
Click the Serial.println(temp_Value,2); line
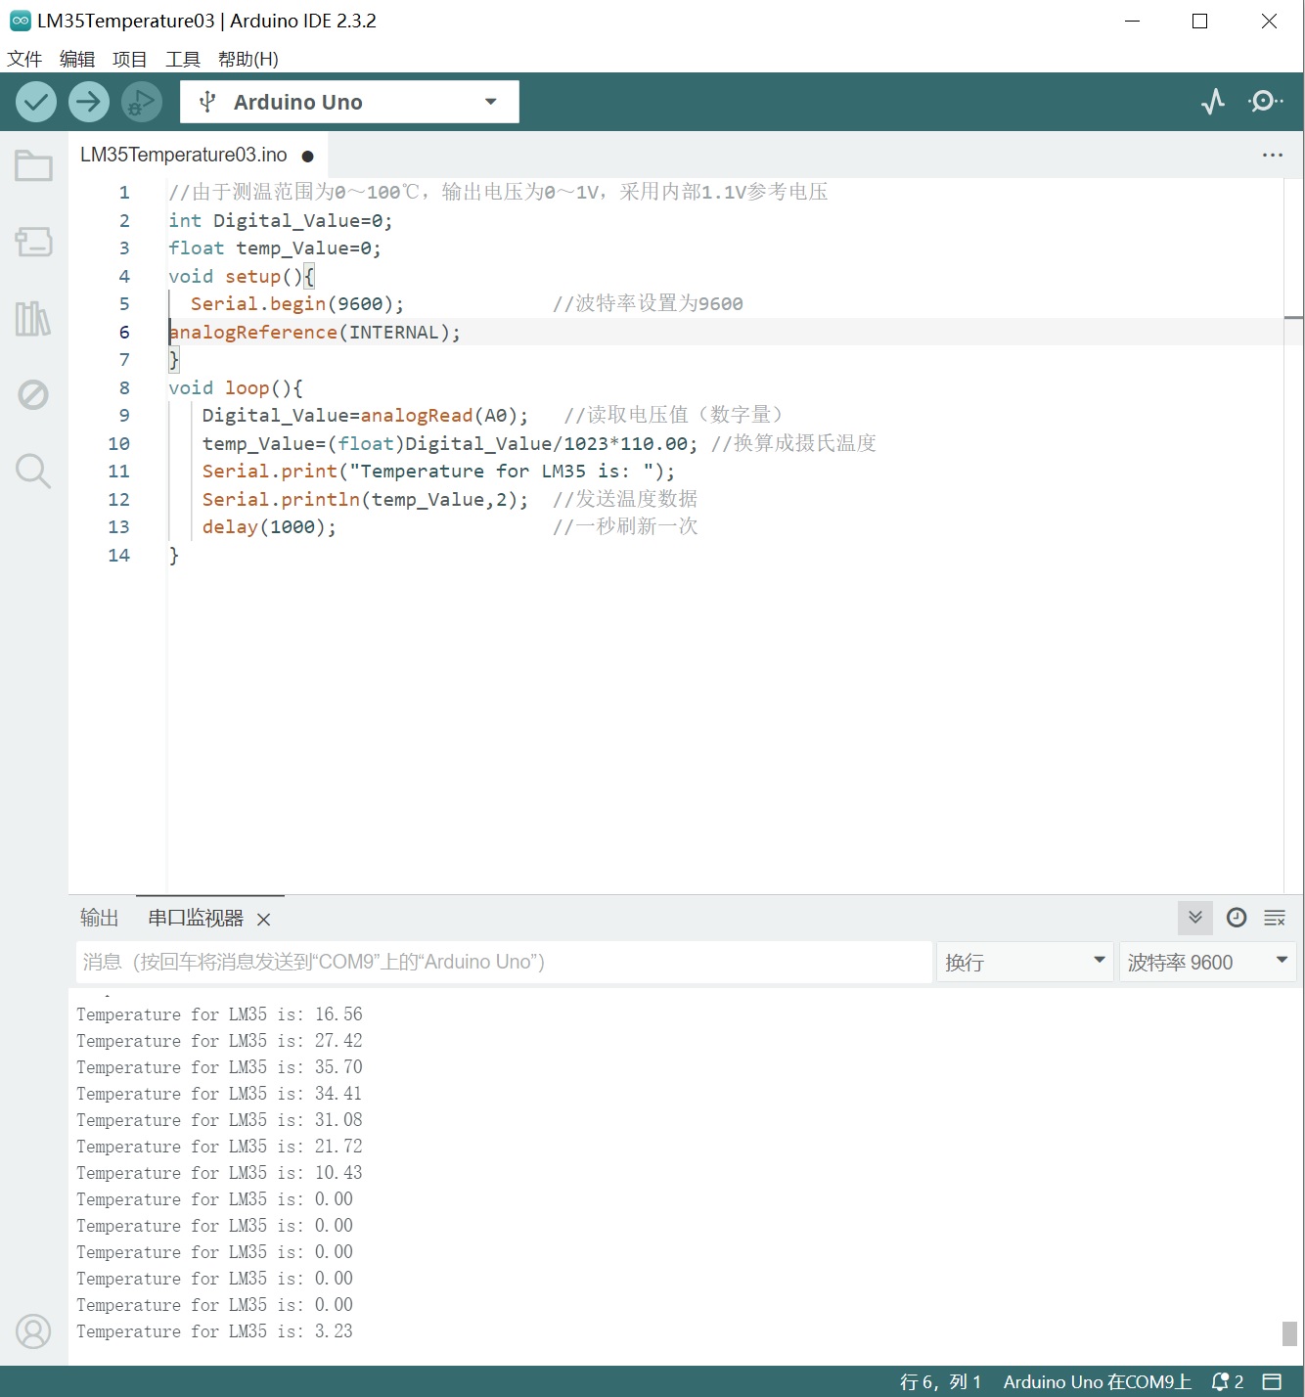tap(365, 499)
